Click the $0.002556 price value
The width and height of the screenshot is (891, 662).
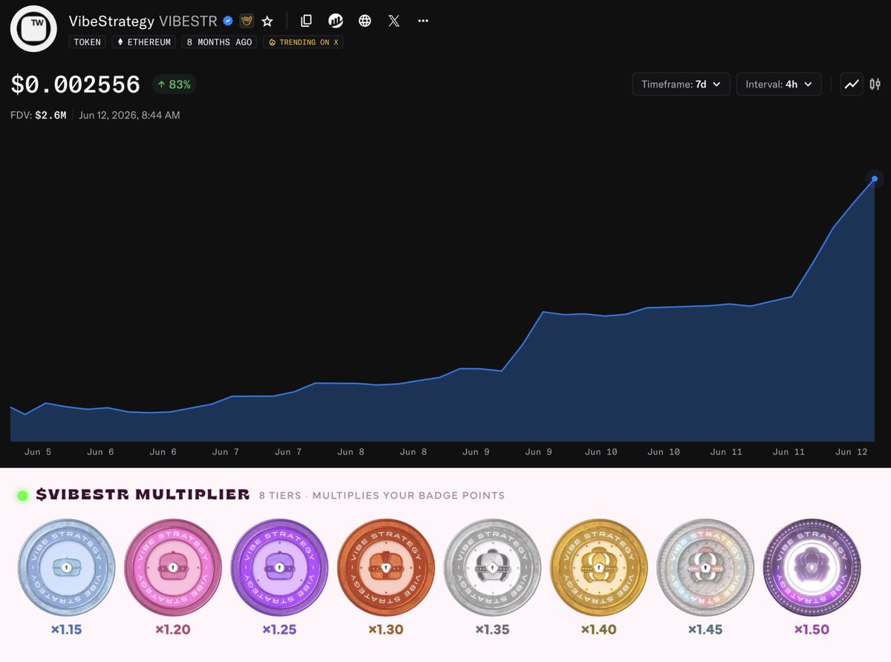pyautogui.click(x=76, y=85)
